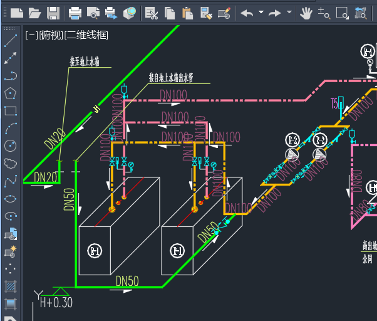Click the New drawing icon
Viewport: 377px width, 321px height.
click(x=16, y=13)
